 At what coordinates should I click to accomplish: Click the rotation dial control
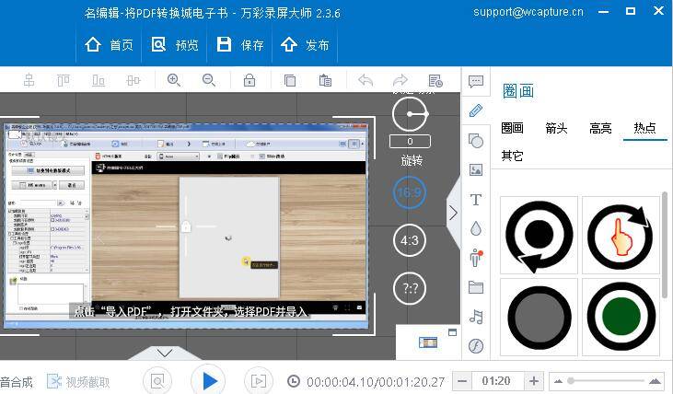410,114
